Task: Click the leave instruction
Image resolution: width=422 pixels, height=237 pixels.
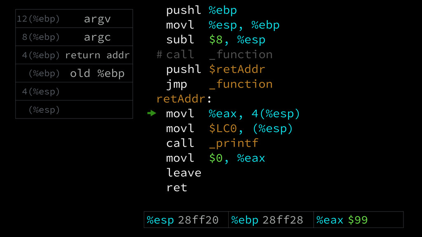Action: point(184,172)
